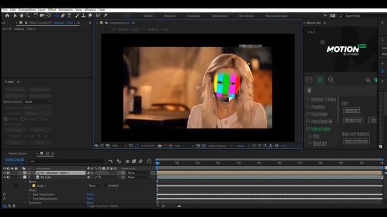Open the composition mini-flowchart icon

(x=111, y=162)
